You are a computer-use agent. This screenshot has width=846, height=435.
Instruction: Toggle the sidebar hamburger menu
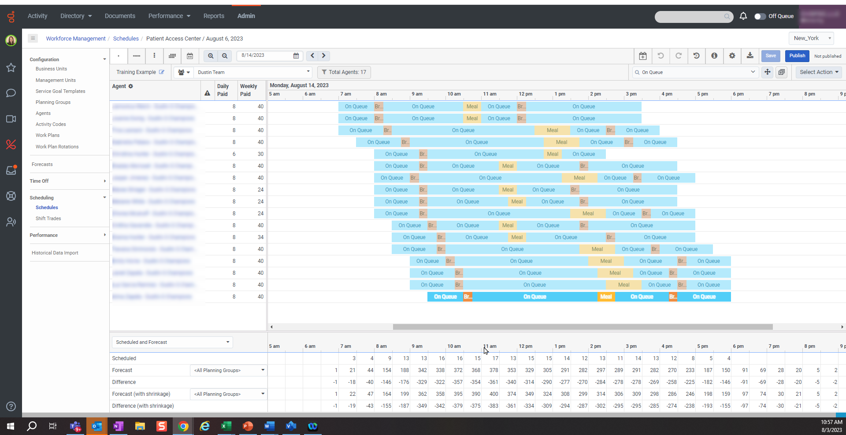33,38
